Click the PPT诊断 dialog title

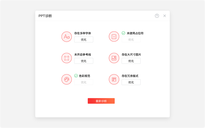[x=45, y=16]
